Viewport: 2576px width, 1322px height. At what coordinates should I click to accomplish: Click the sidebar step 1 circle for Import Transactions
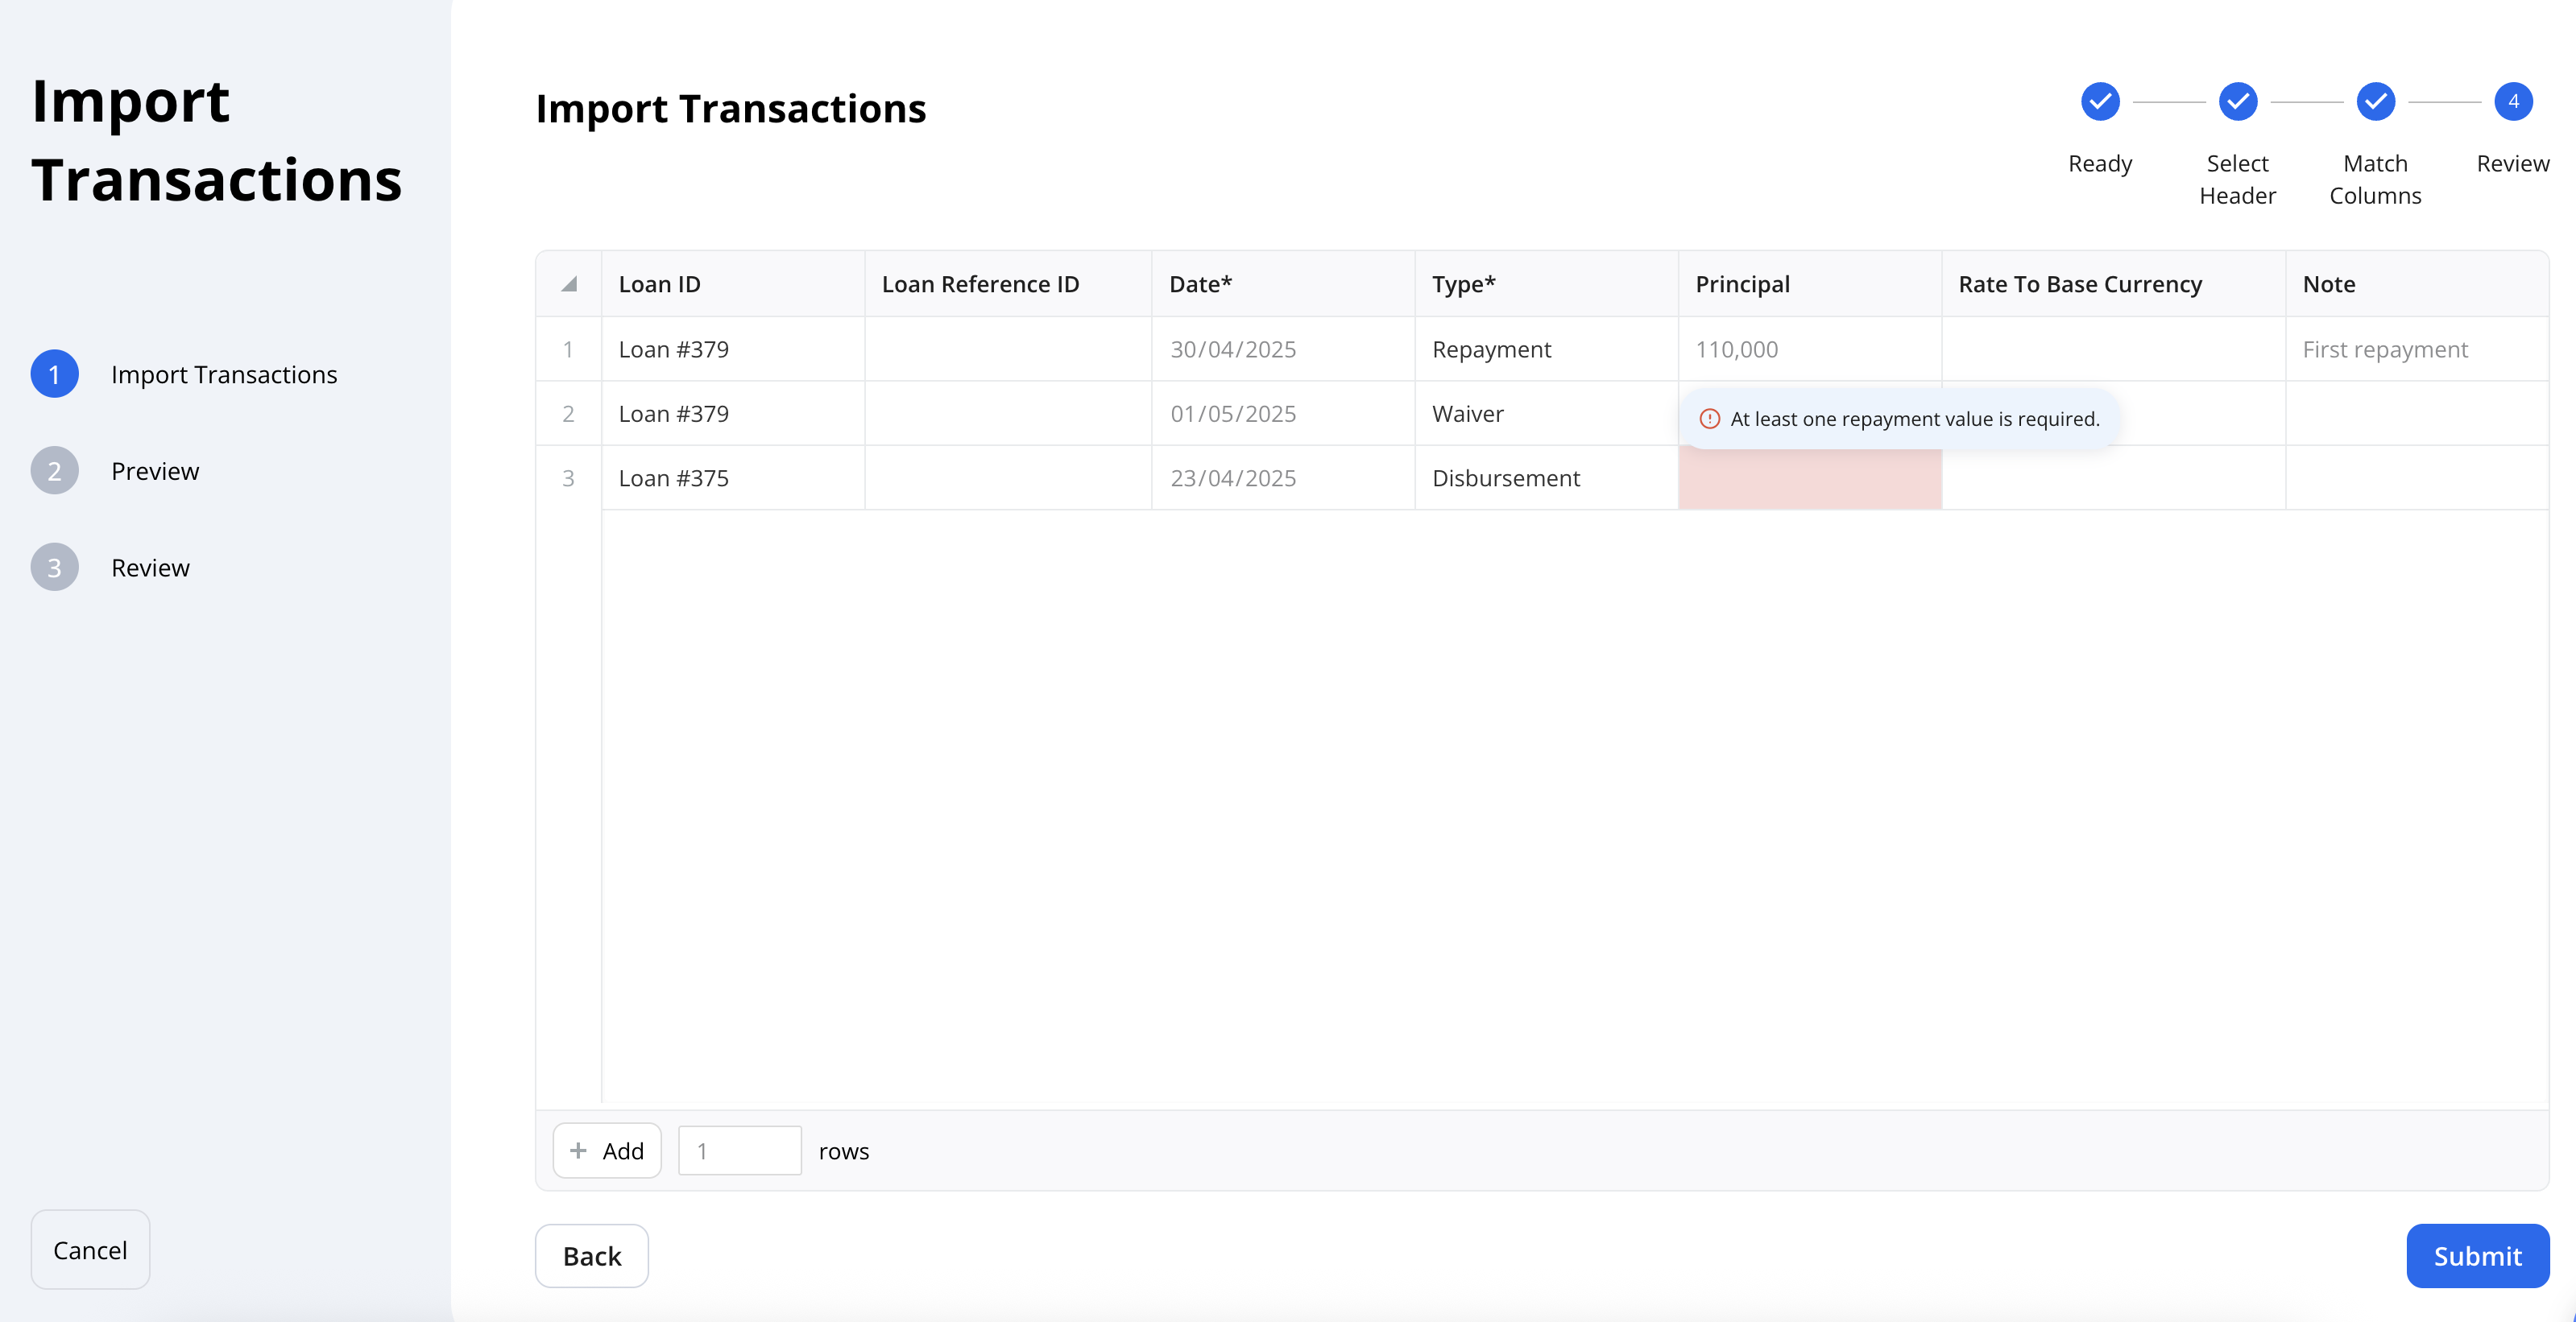55,374
